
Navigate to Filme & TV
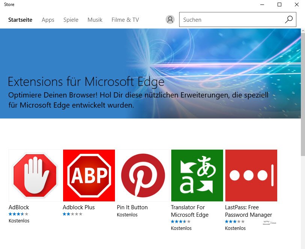pos(125,20)
